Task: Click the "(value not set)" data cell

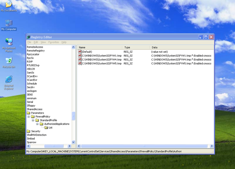Action: [159, 52]
